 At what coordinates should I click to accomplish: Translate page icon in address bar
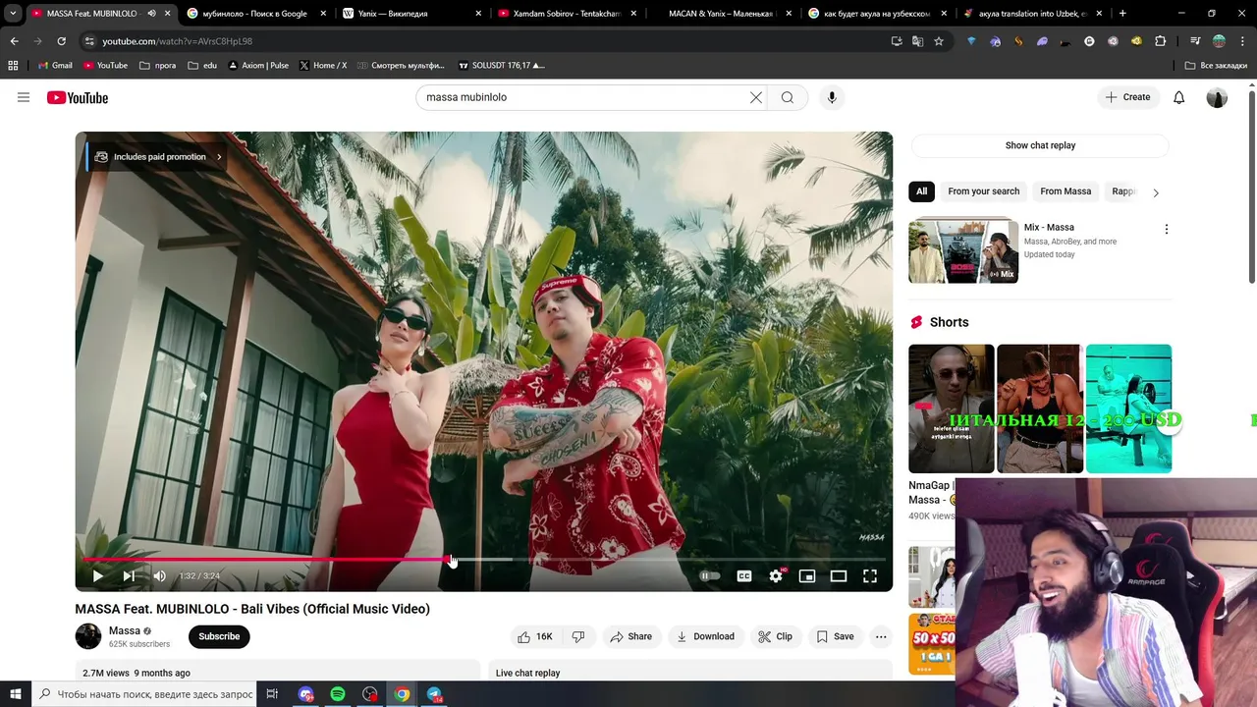917,41
